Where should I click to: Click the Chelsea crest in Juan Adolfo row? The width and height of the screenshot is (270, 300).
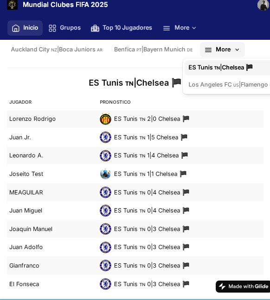point(105,247)
